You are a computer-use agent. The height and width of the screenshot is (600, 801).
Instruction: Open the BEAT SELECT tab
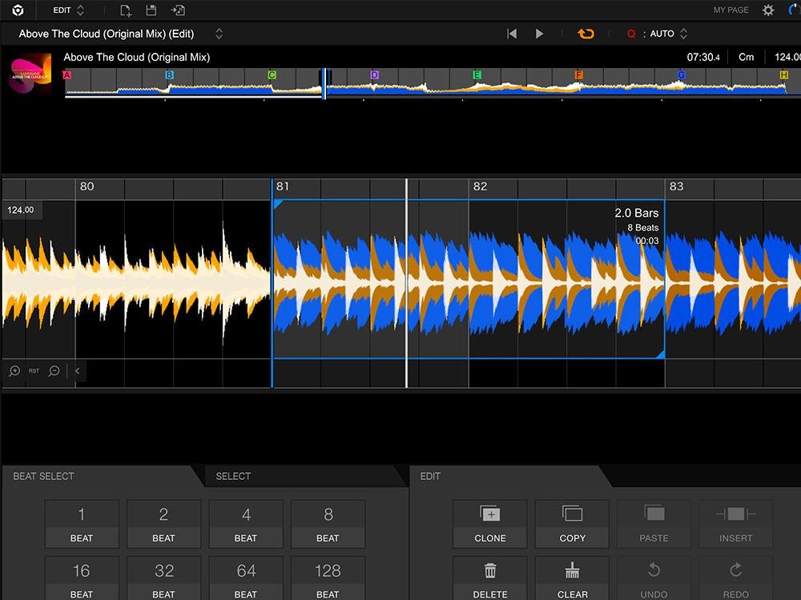point(44,476)
